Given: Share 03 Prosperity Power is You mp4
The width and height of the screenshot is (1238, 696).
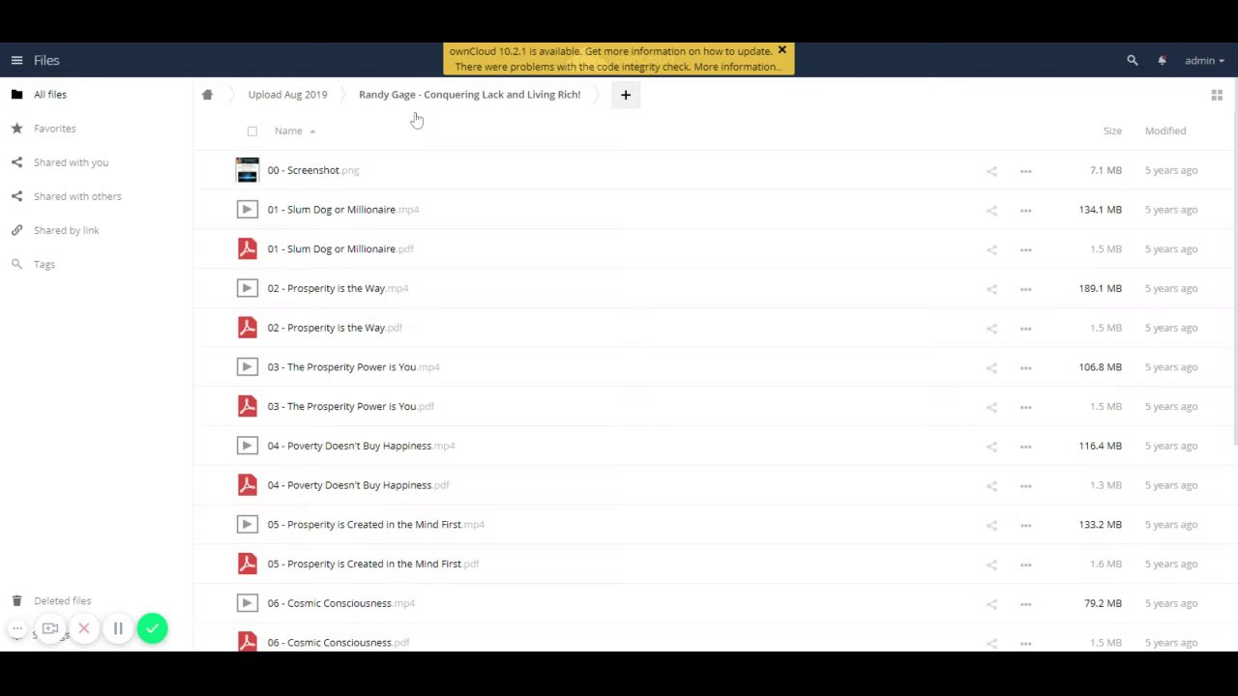Looking at the screenshot, I should click(x=991, y=367).
